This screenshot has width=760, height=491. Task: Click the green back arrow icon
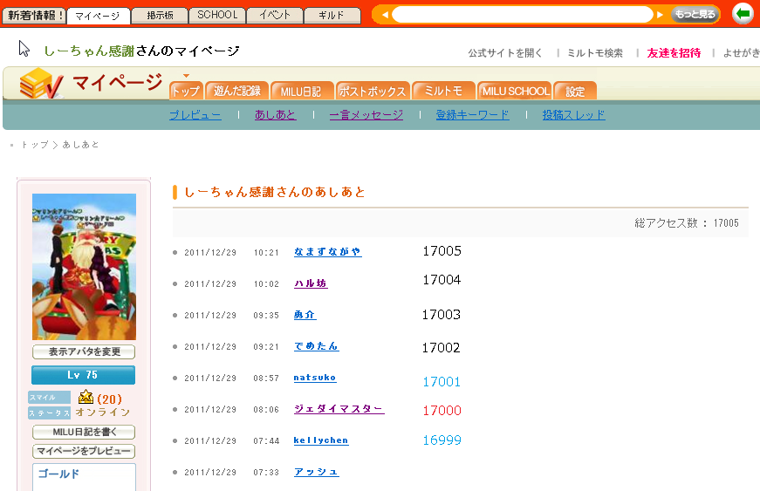[x=743, y=14]
